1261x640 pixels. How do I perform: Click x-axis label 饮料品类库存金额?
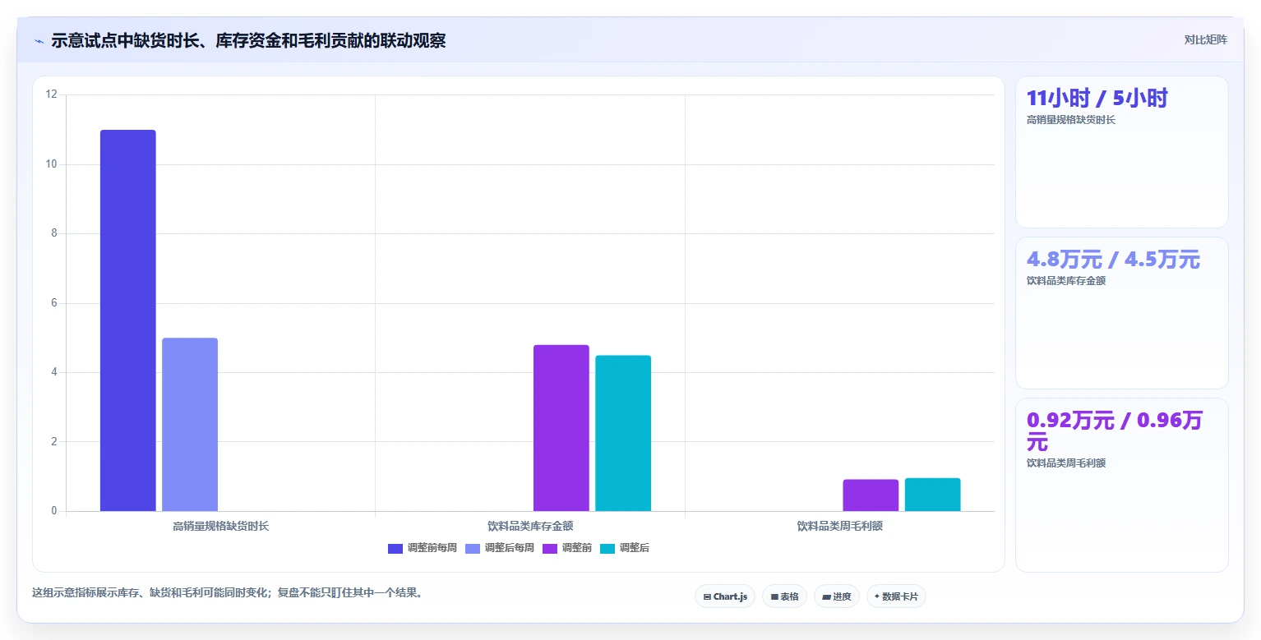pos(530,526)
